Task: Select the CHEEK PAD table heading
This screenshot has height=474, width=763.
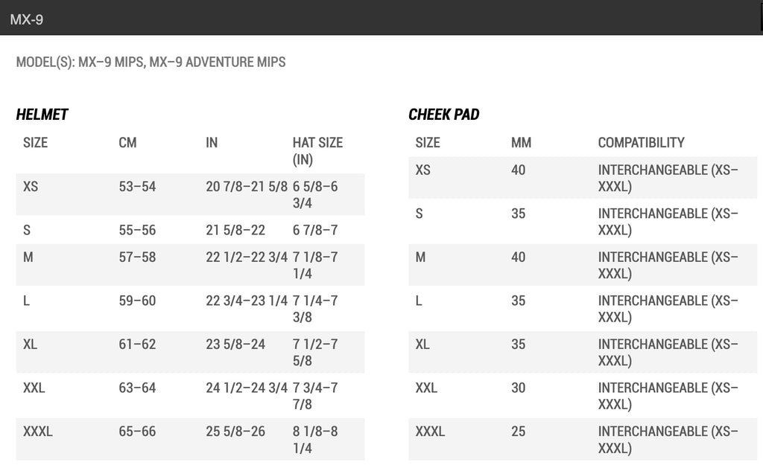Action: [443, 115]
